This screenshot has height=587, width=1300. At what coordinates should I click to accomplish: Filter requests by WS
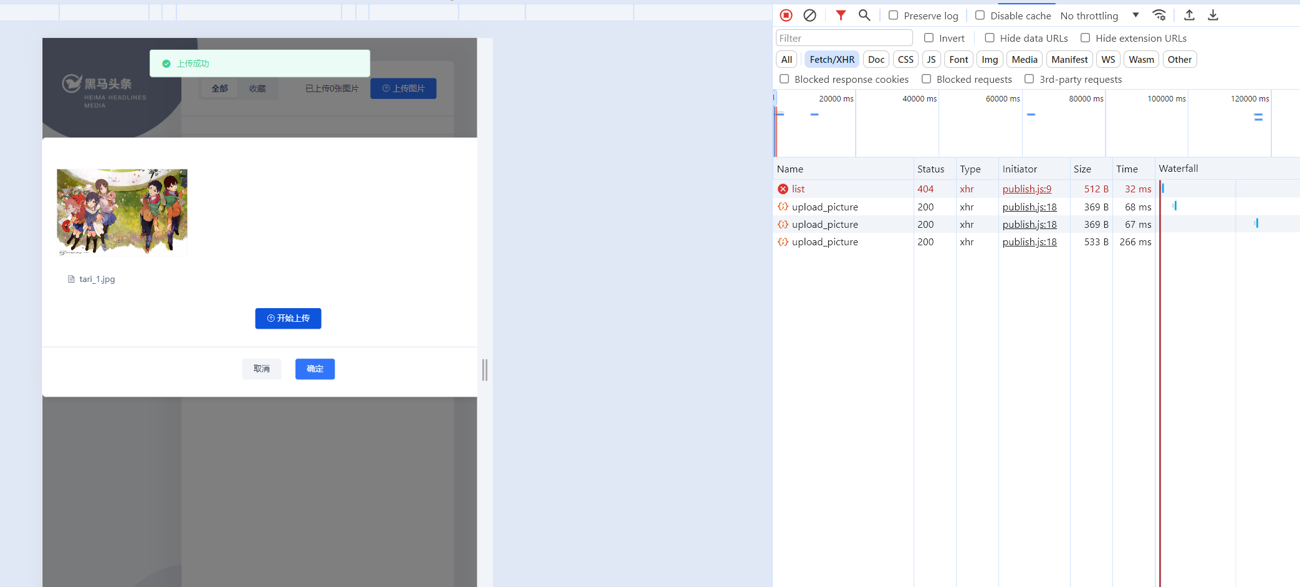[x=1108, y=60]
